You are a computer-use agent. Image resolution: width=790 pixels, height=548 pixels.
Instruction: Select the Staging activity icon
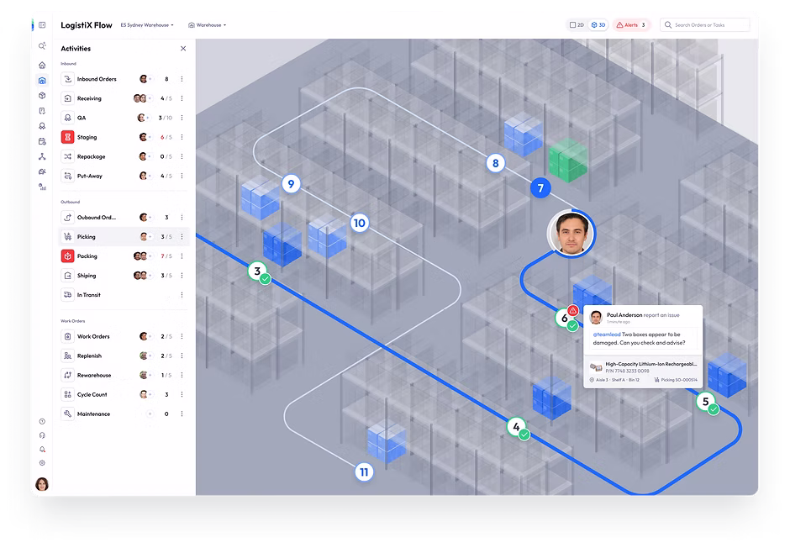click(67, 136)
